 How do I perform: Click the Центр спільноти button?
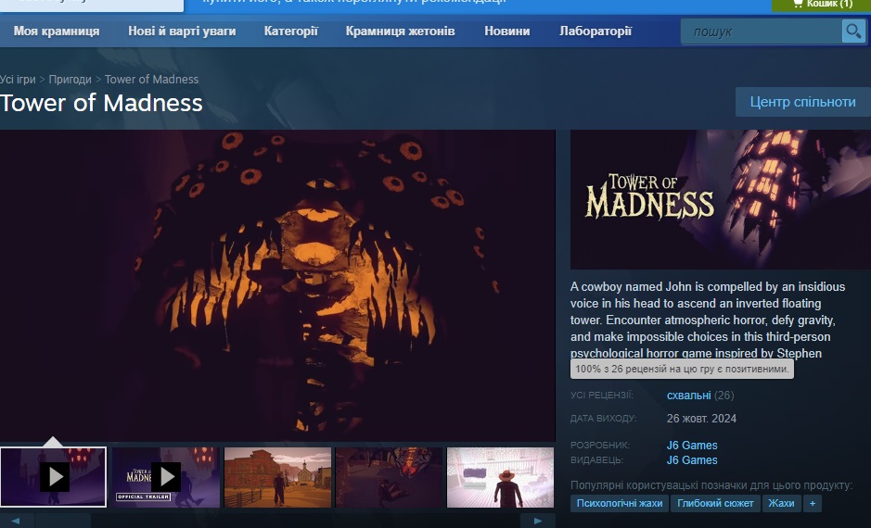[802, 102]
